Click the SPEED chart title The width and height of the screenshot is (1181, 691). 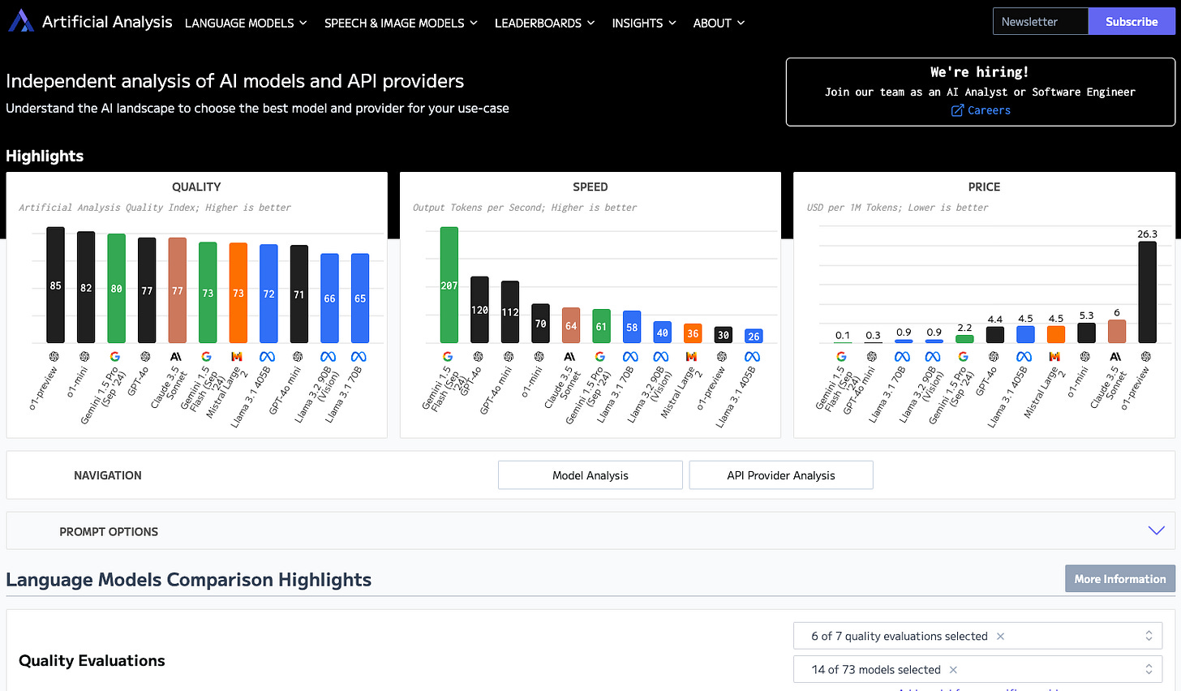[590, 187]
